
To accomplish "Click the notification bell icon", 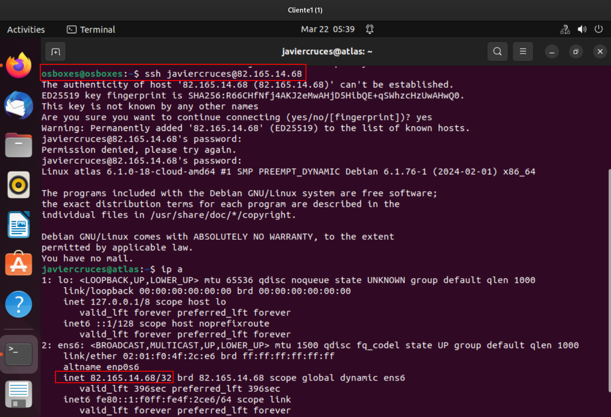I will click(x=369, y=29).
